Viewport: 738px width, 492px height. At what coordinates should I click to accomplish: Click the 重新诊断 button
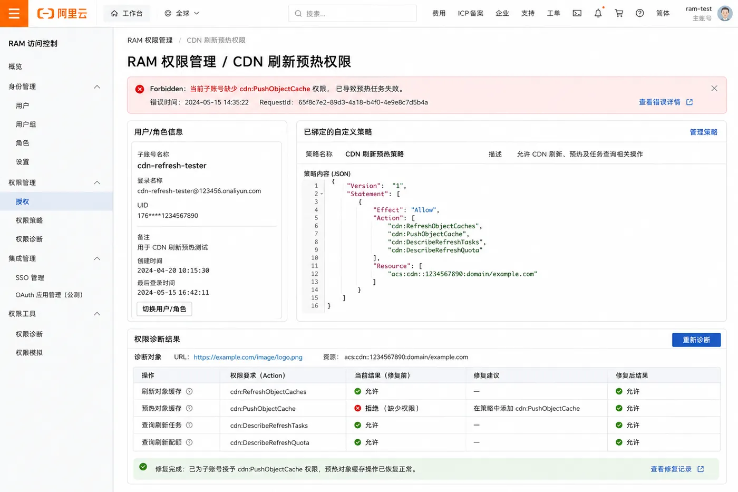point(696,340)
